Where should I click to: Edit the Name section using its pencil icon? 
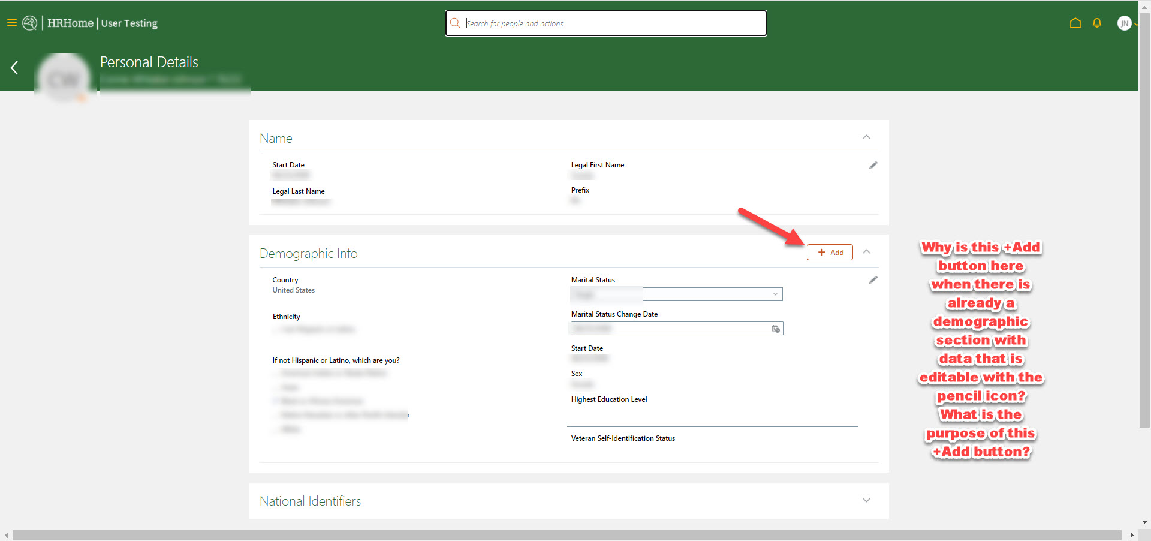pos(873,165)
